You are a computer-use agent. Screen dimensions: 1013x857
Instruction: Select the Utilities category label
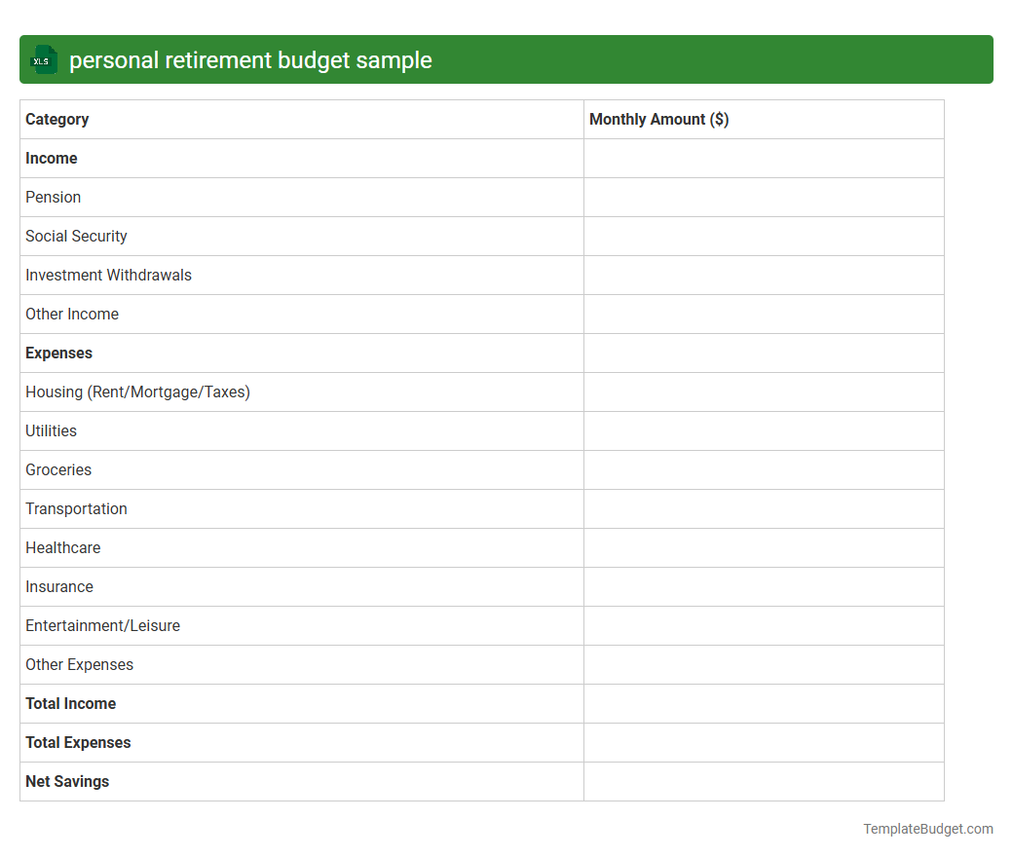coord(51,430)
